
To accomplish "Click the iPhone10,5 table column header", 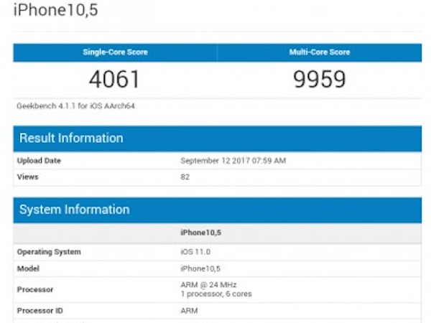I will pyautogui.click(x=201, y=233).
